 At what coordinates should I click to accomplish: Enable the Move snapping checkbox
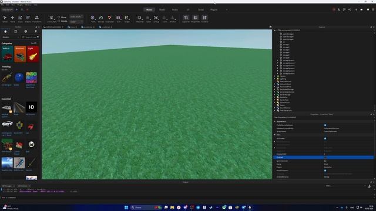click(x=59, y=17)
